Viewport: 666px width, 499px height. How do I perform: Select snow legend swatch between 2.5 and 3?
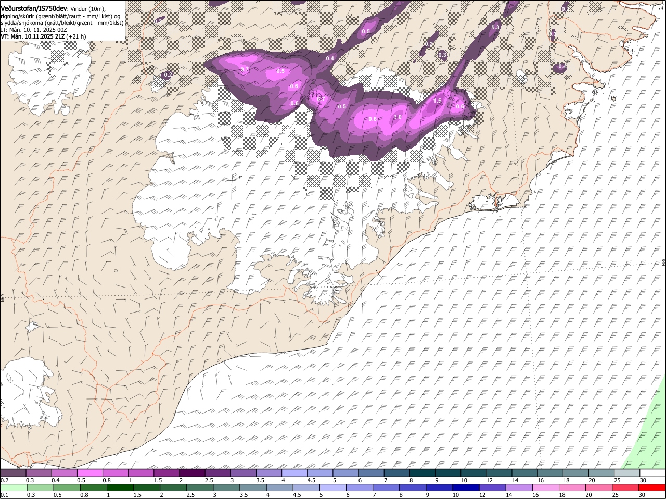[217, 473]
